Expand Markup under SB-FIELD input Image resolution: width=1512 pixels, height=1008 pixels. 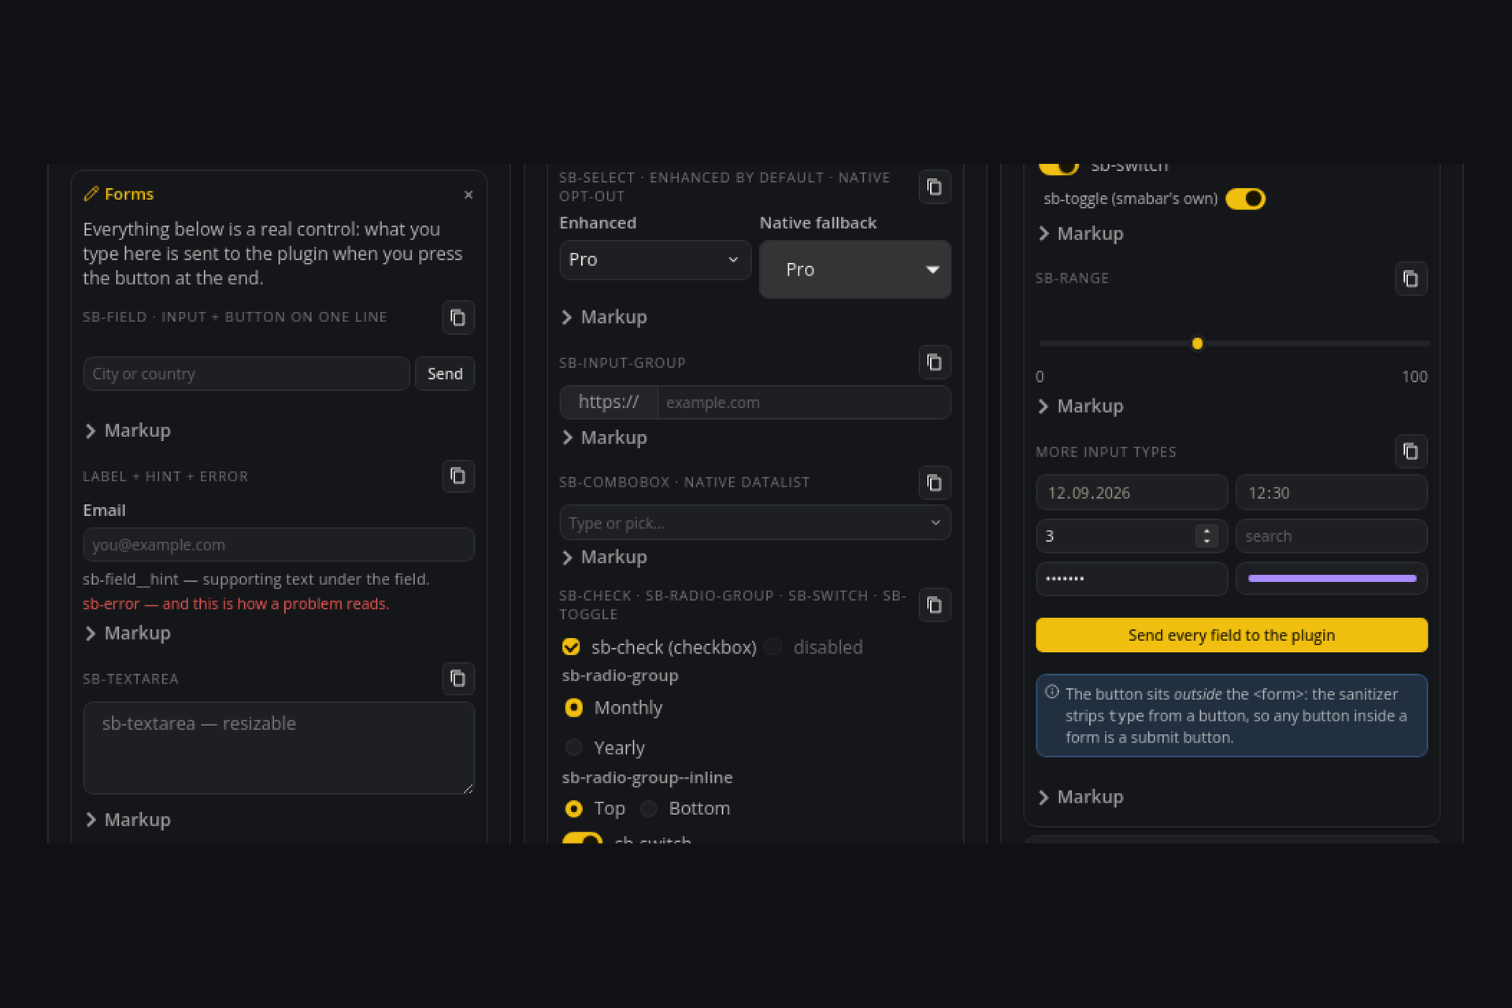128,431
